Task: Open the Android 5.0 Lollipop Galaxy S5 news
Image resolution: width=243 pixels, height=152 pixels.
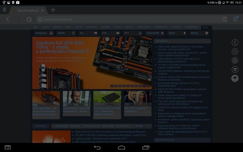Action: tap(182, 109)
